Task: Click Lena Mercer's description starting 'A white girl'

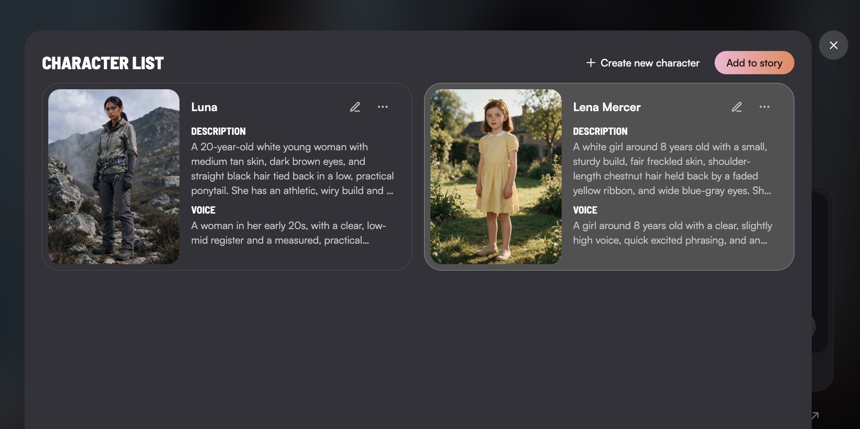Action: point(672,169)
